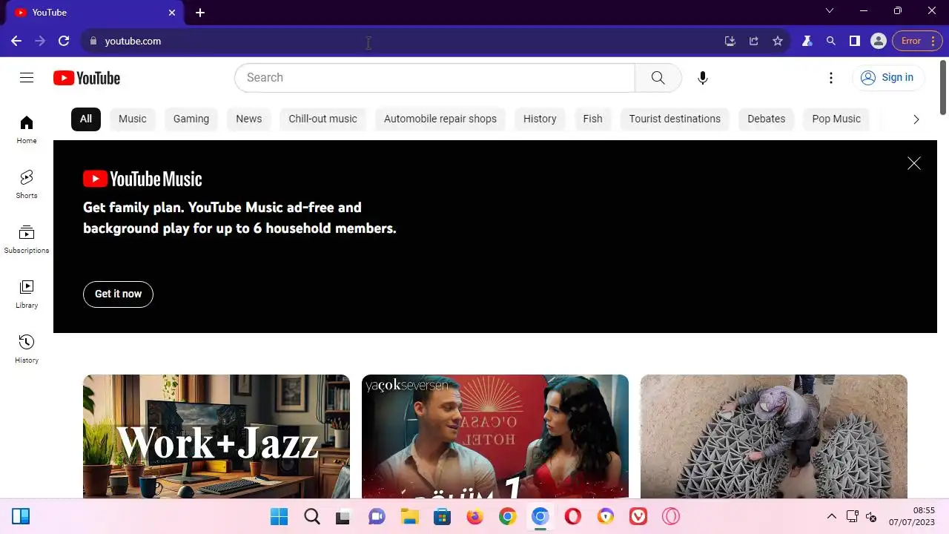Select the Pop Music chip
The image size is (949, 534).
coord(836,119)
